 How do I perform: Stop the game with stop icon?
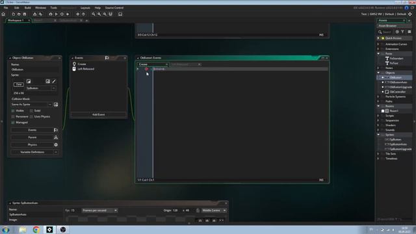[x=62, y=14]
